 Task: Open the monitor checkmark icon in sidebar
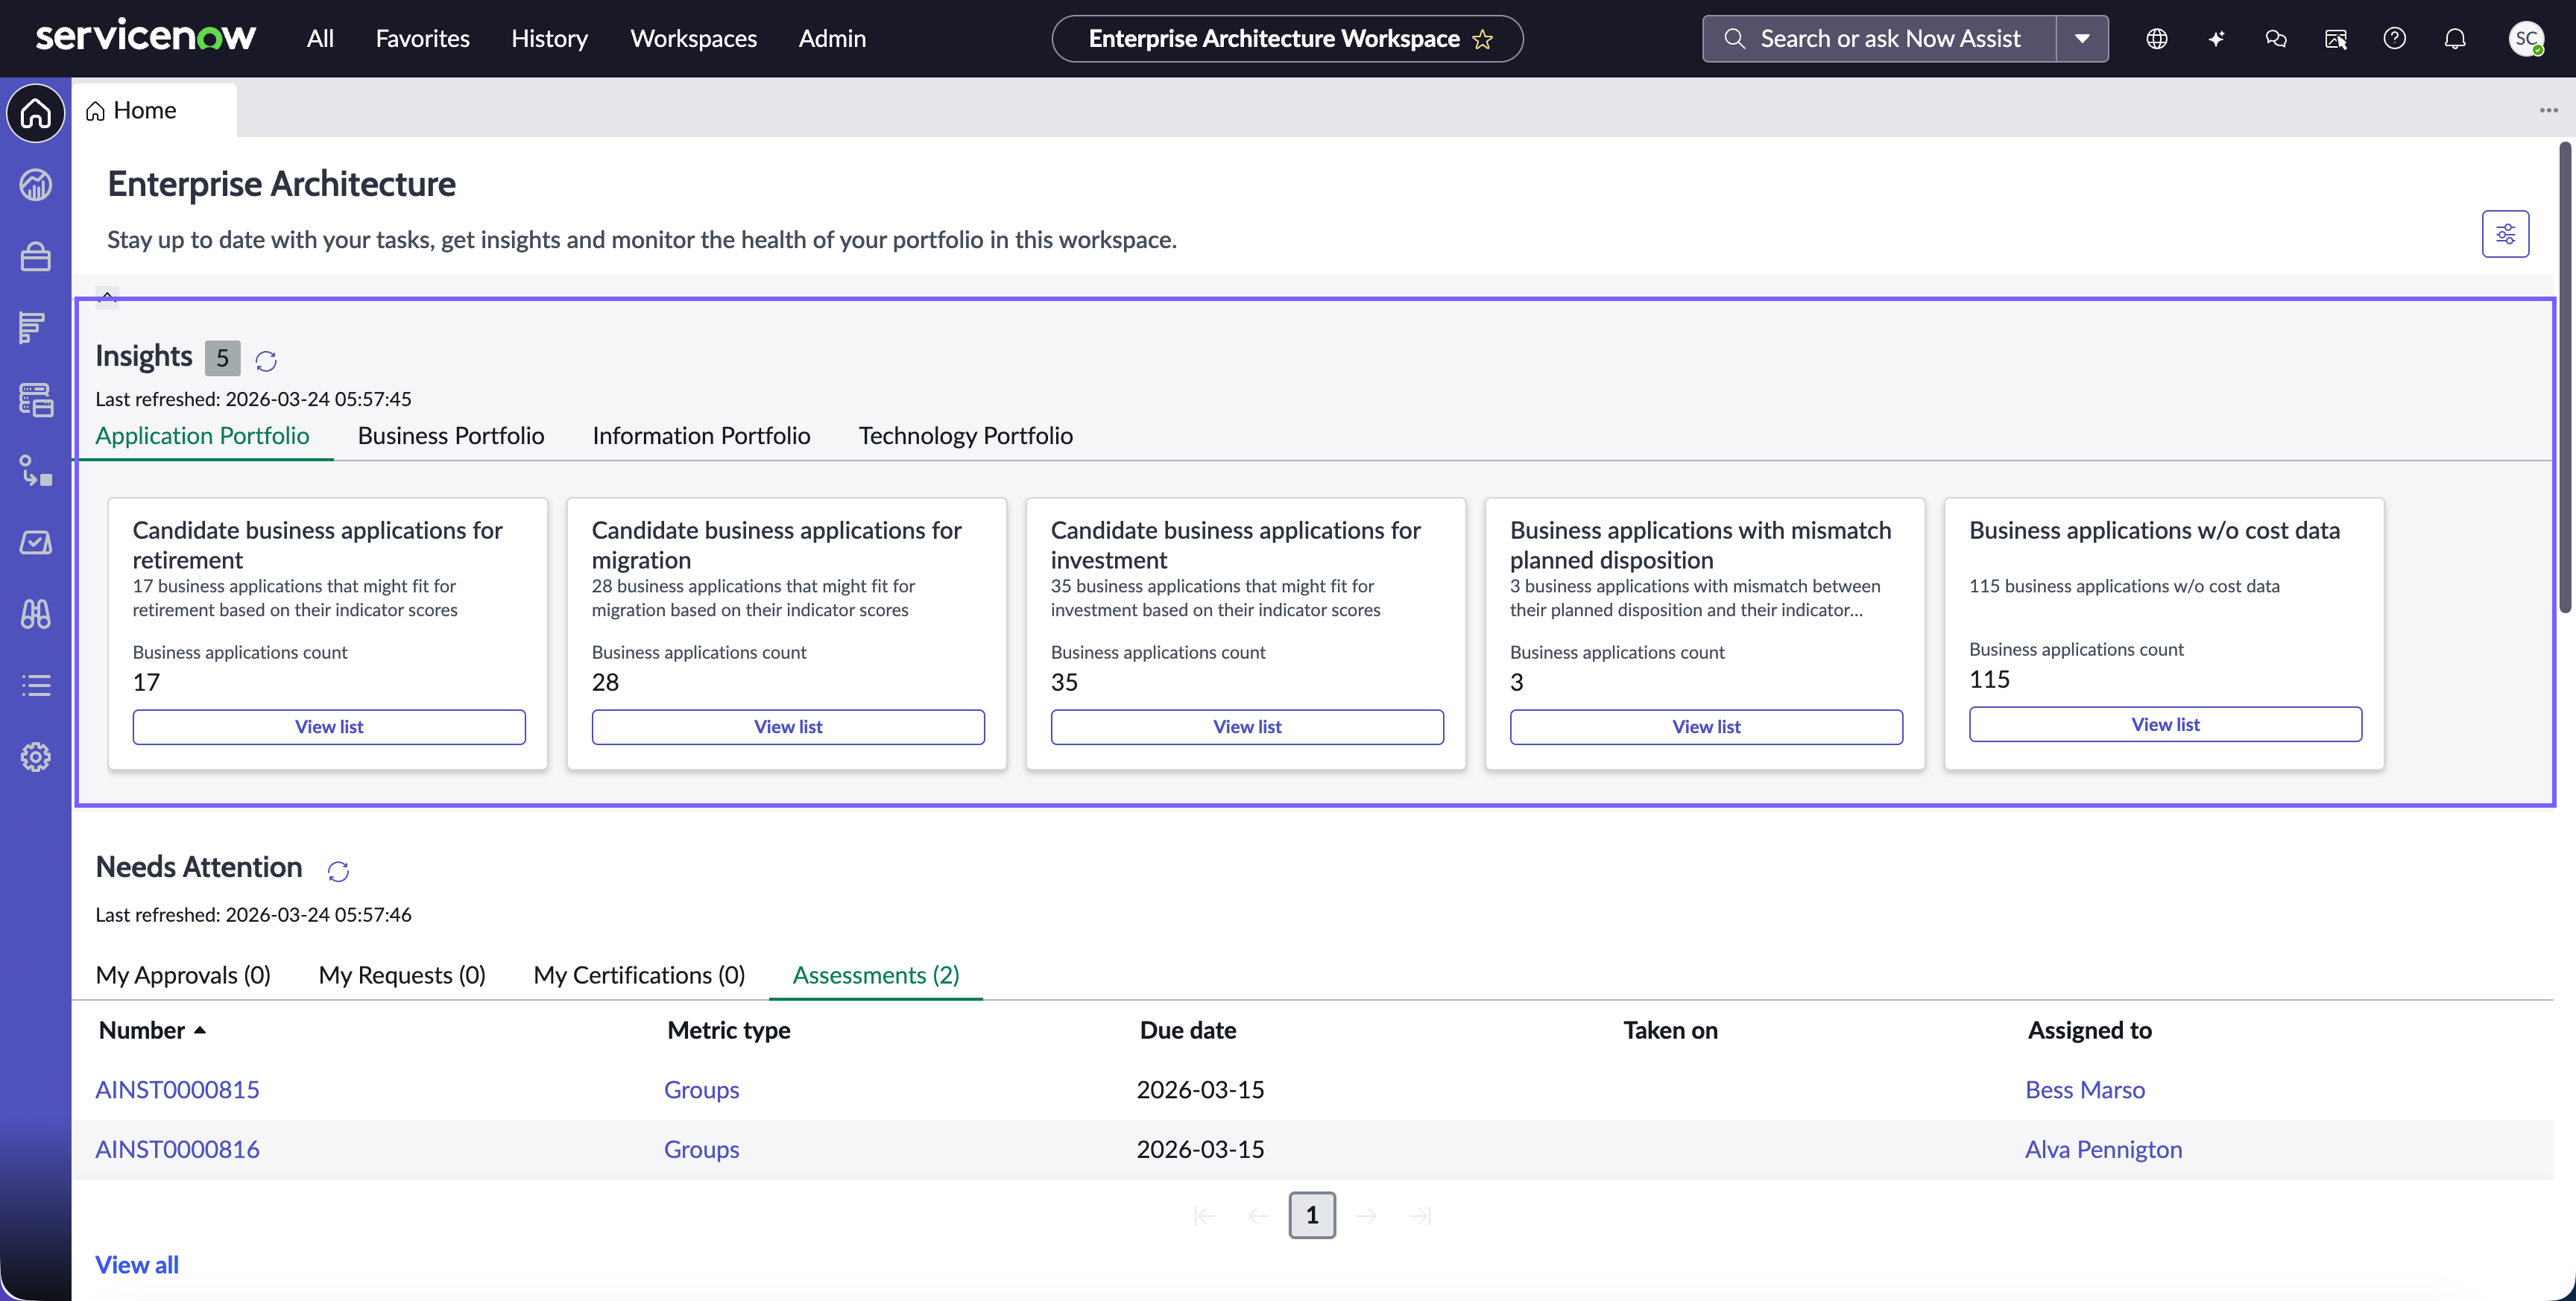36,542
